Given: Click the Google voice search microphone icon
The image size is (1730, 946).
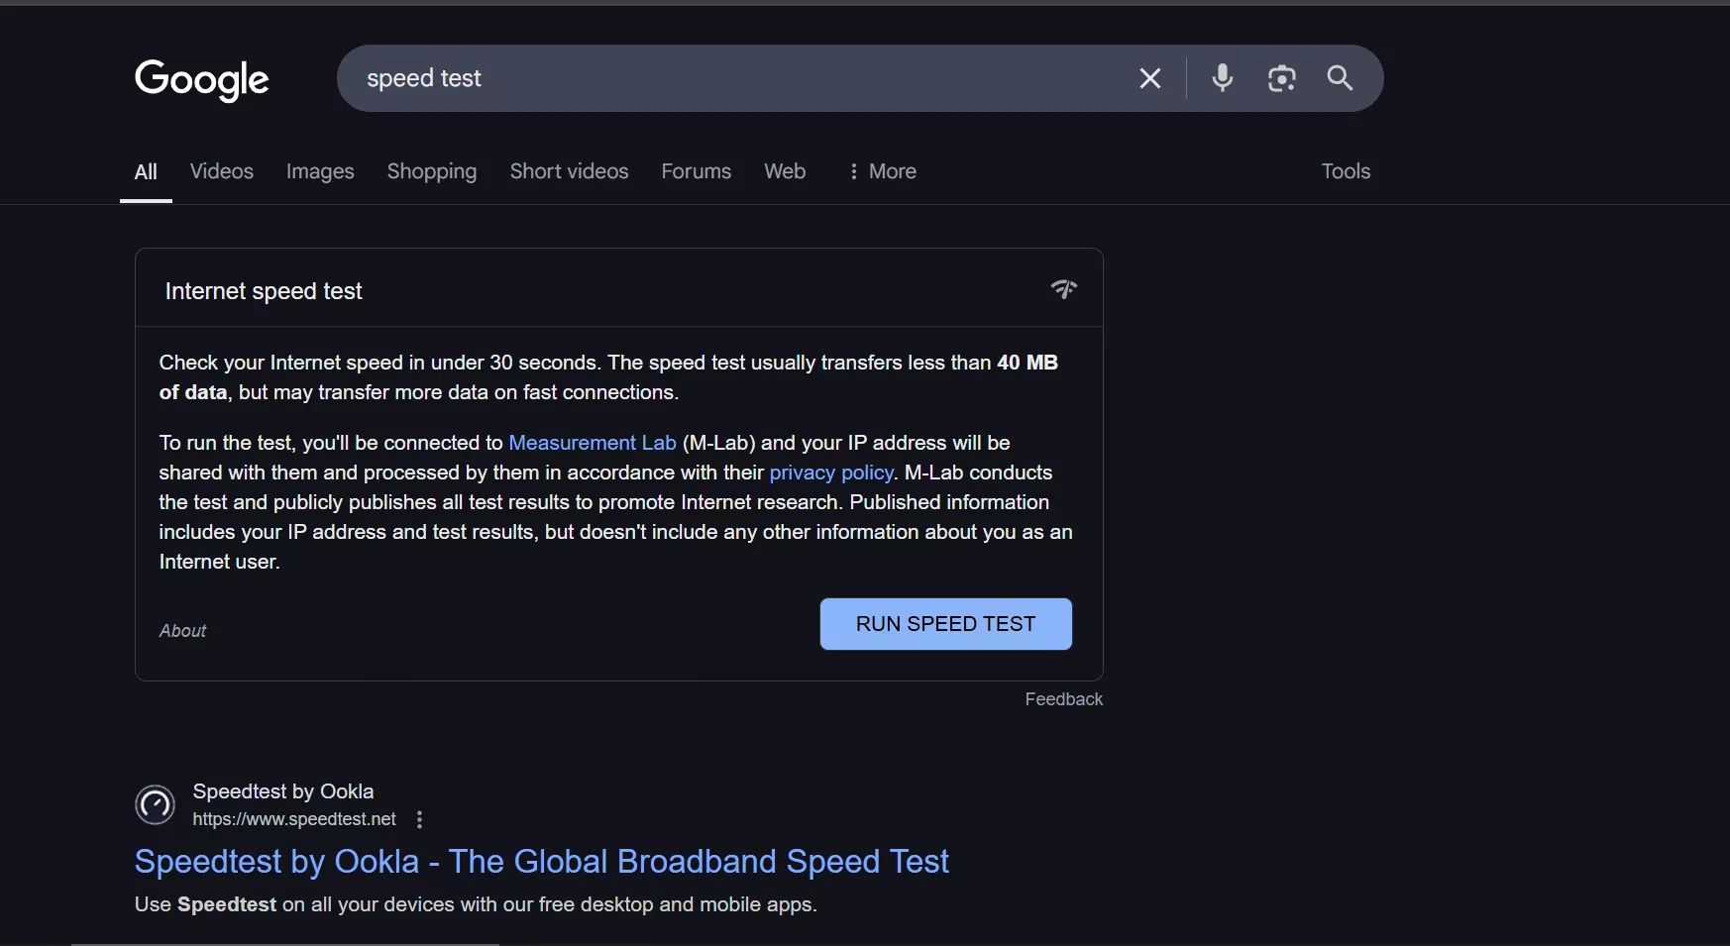Looking at the screenshot, I should click(1223, 78).
